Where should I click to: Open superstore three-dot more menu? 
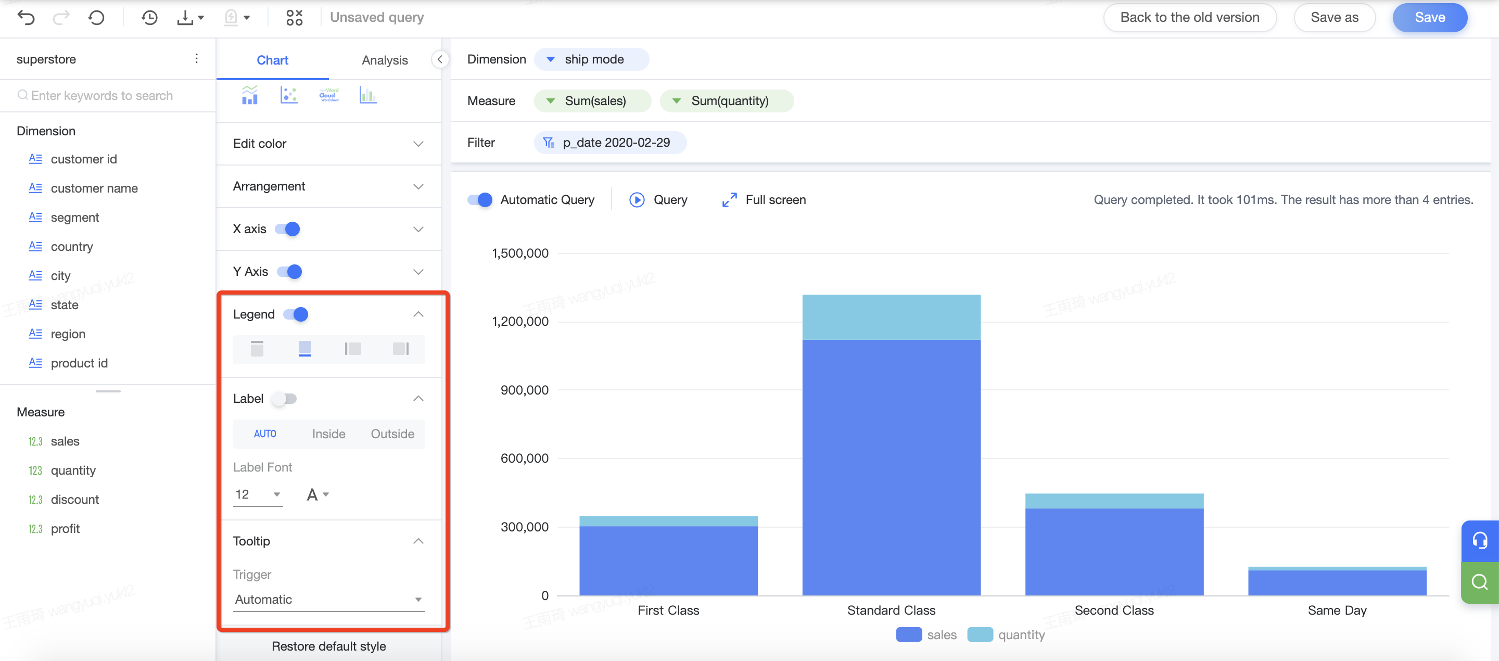[x=197, y=58]
